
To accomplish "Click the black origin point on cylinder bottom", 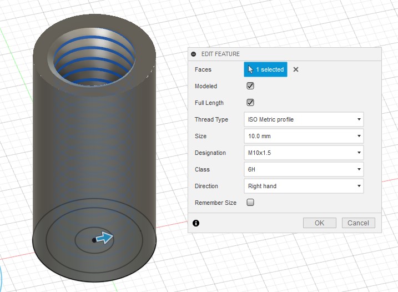I will coord(94,240).
